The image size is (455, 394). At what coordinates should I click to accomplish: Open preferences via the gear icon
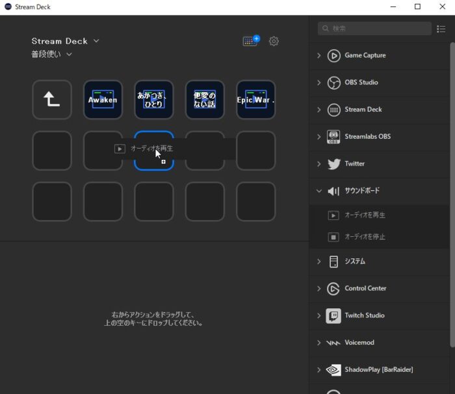pyautogui.click(x=274, y=41)
